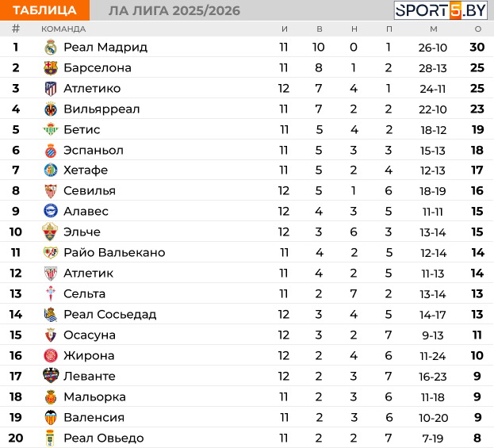Click the Mallorca club crest

[x=51, y=397]
